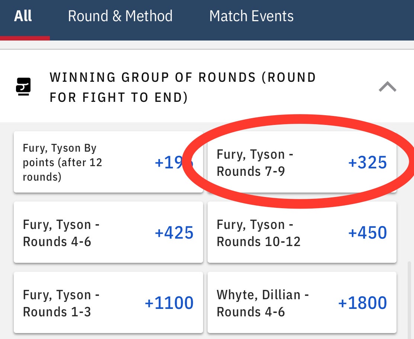Click the boxing glove market icon
The height and width of the screenshot is (339, 414).
pyautogui.click(x=23, y=87)
